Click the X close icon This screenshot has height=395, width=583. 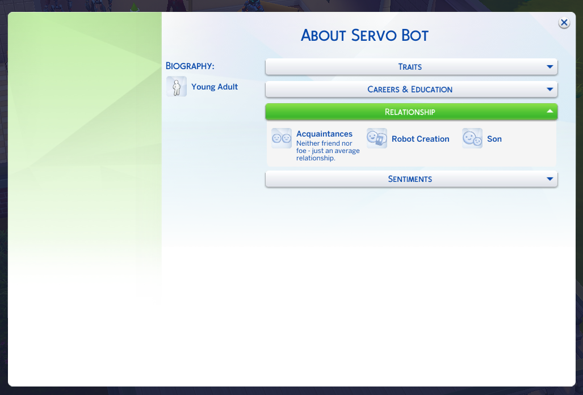pyautogui.click(x=564, y=23)
